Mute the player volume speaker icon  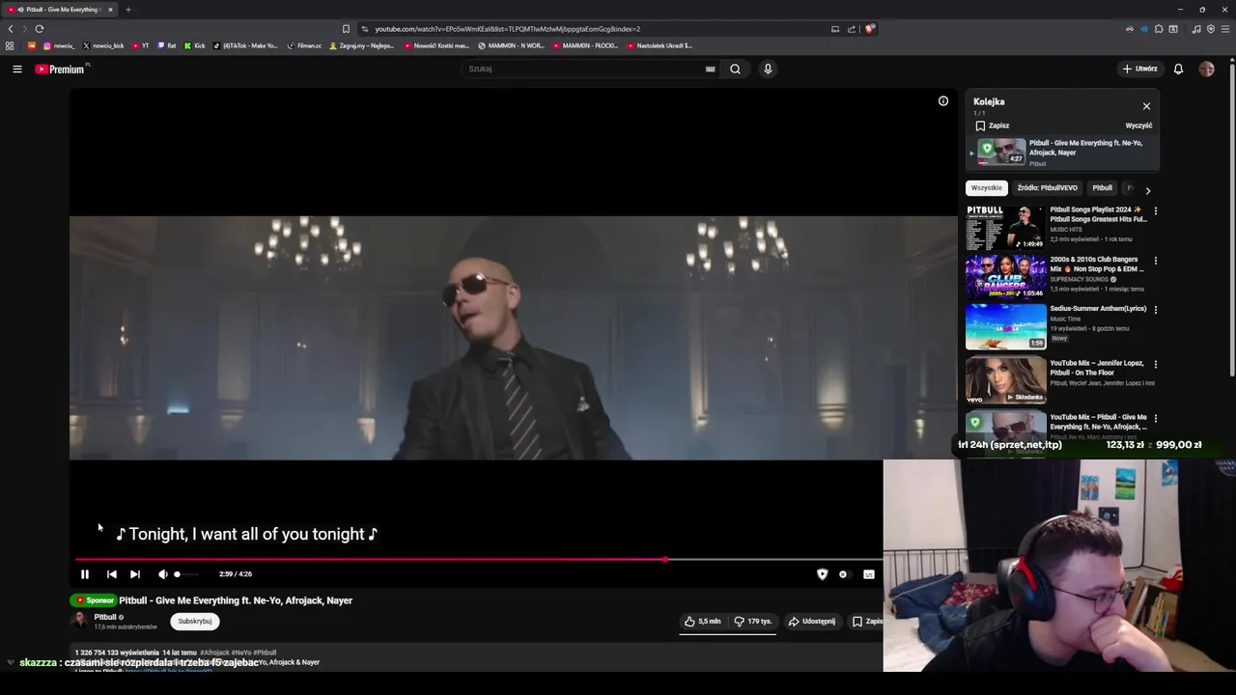(x=162, y=574)
